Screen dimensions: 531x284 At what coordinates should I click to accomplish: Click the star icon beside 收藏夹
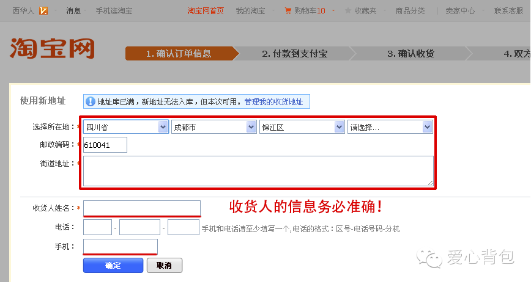(348, 11)
